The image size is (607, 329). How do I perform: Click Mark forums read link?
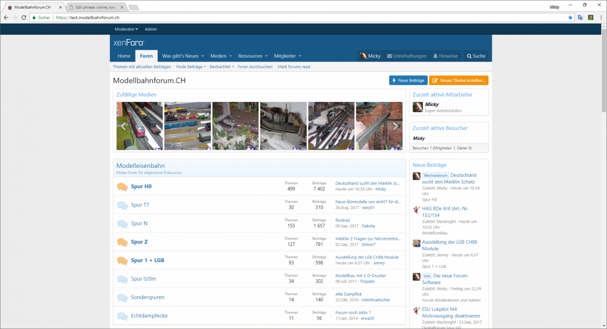(294, 67)
